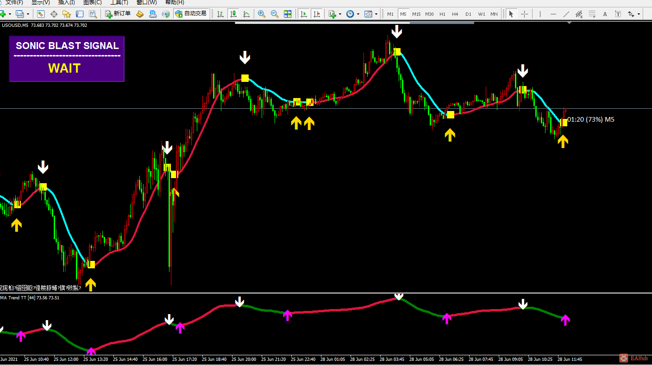Open the 图表(C) menu
This screenshot has height=365, width=652.
click(x=92, y=2)
